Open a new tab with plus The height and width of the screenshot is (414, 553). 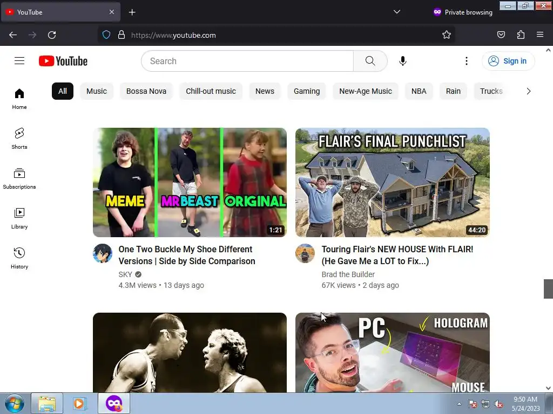[x=132, y=12]
